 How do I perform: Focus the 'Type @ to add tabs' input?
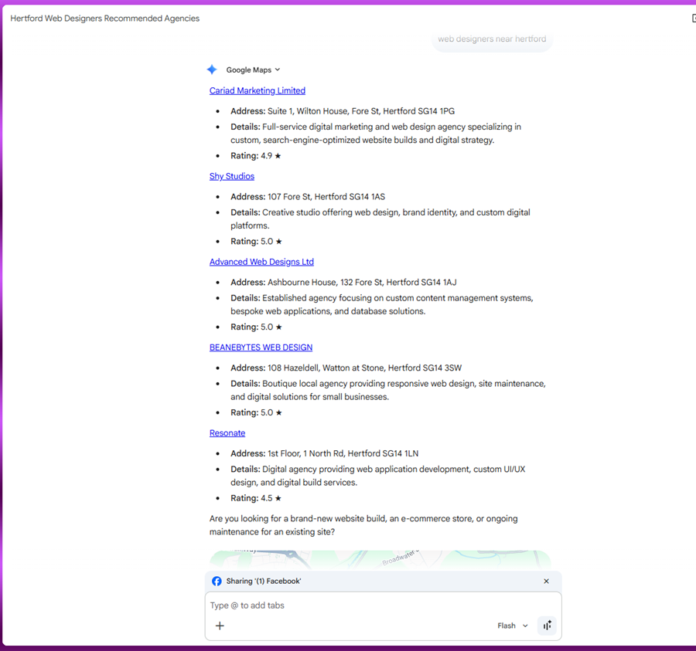(383, 605)
